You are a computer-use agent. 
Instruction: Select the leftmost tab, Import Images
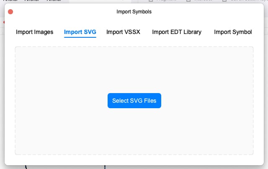pyautogui.click(x=34, y=32)
